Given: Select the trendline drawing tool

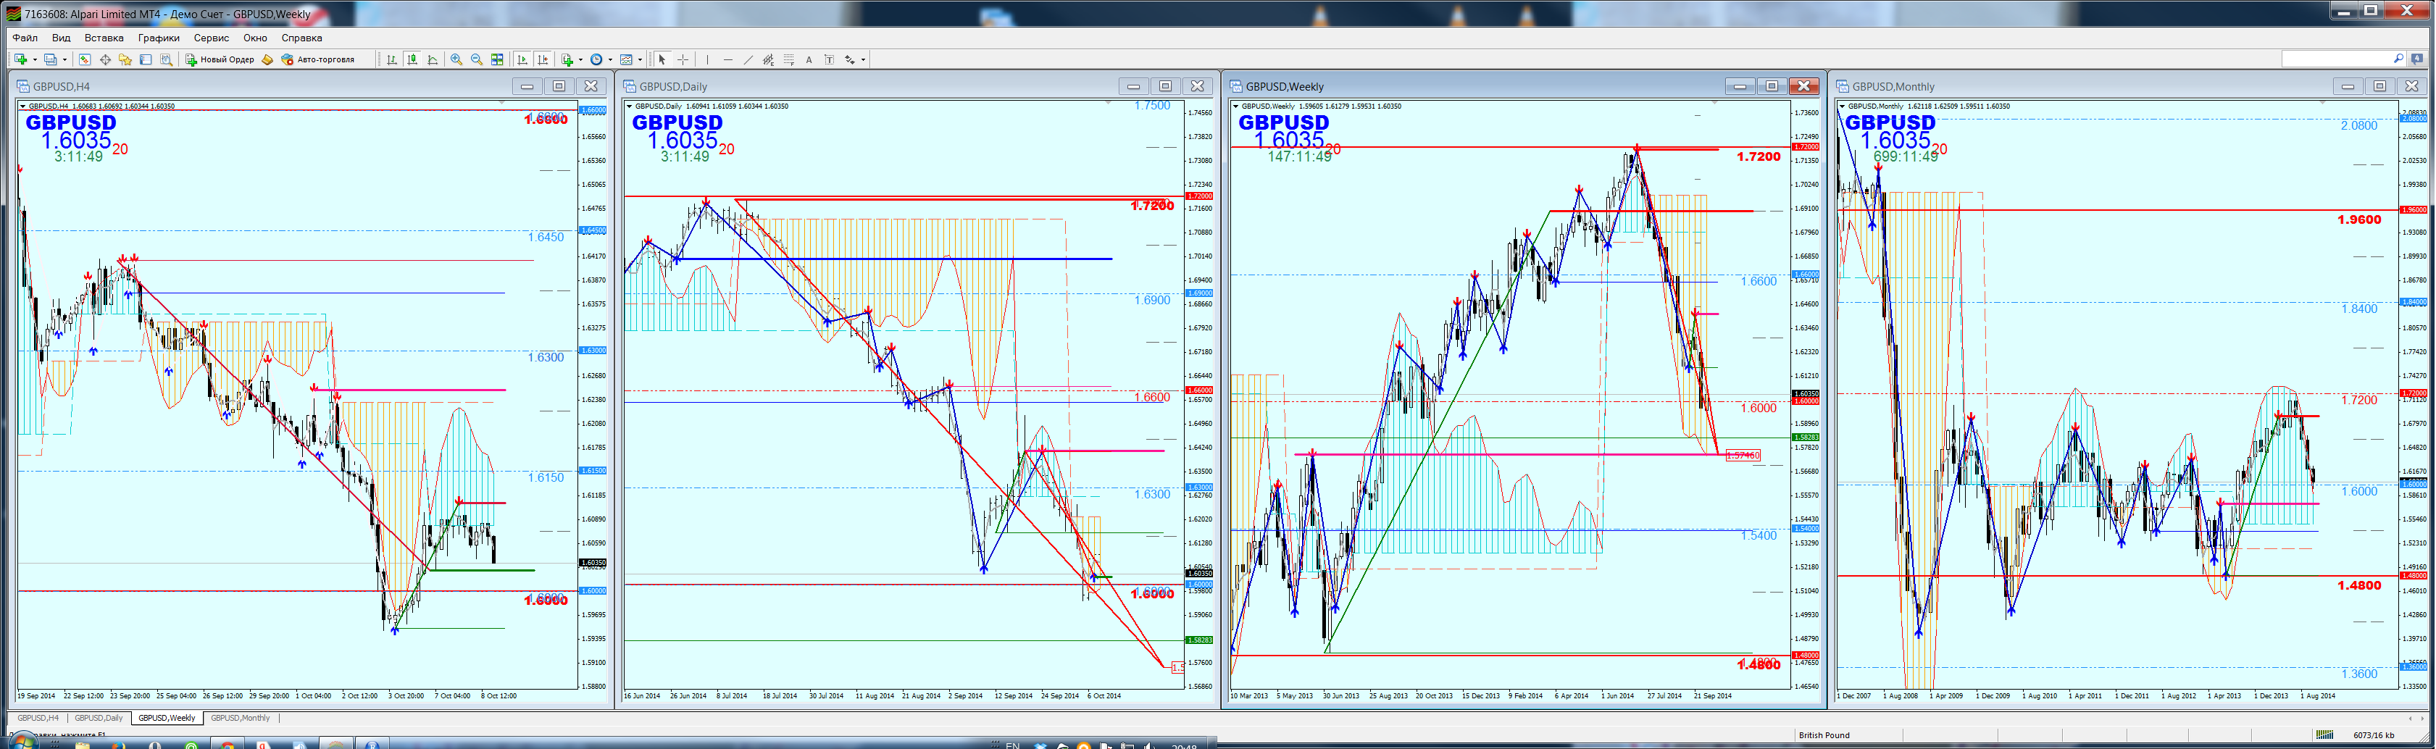Looking at the screenshot, I should click(x=749, y=59).
